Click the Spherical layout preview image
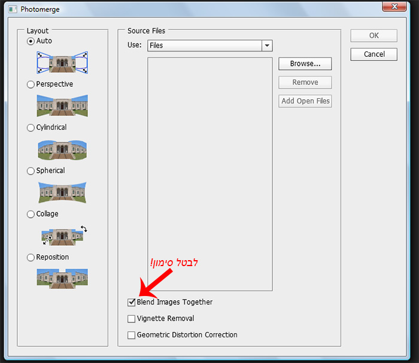Viewport: 419px width, 363px height. 62,193
